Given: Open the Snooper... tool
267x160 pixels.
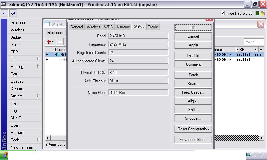Looking at the screenshot, I should (x=193, y=118).
